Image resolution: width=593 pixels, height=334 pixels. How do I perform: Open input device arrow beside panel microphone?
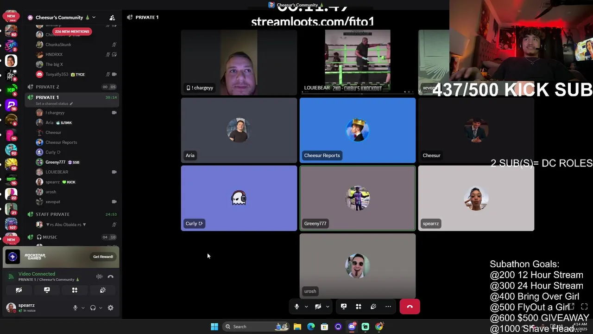pyautogui.click(x=83, y=308)
